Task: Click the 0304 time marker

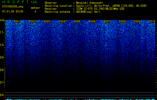Action: click(x=62, y=21)
